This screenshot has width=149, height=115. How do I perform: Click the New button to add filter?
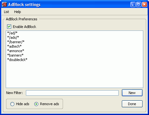tap(132, 93)
